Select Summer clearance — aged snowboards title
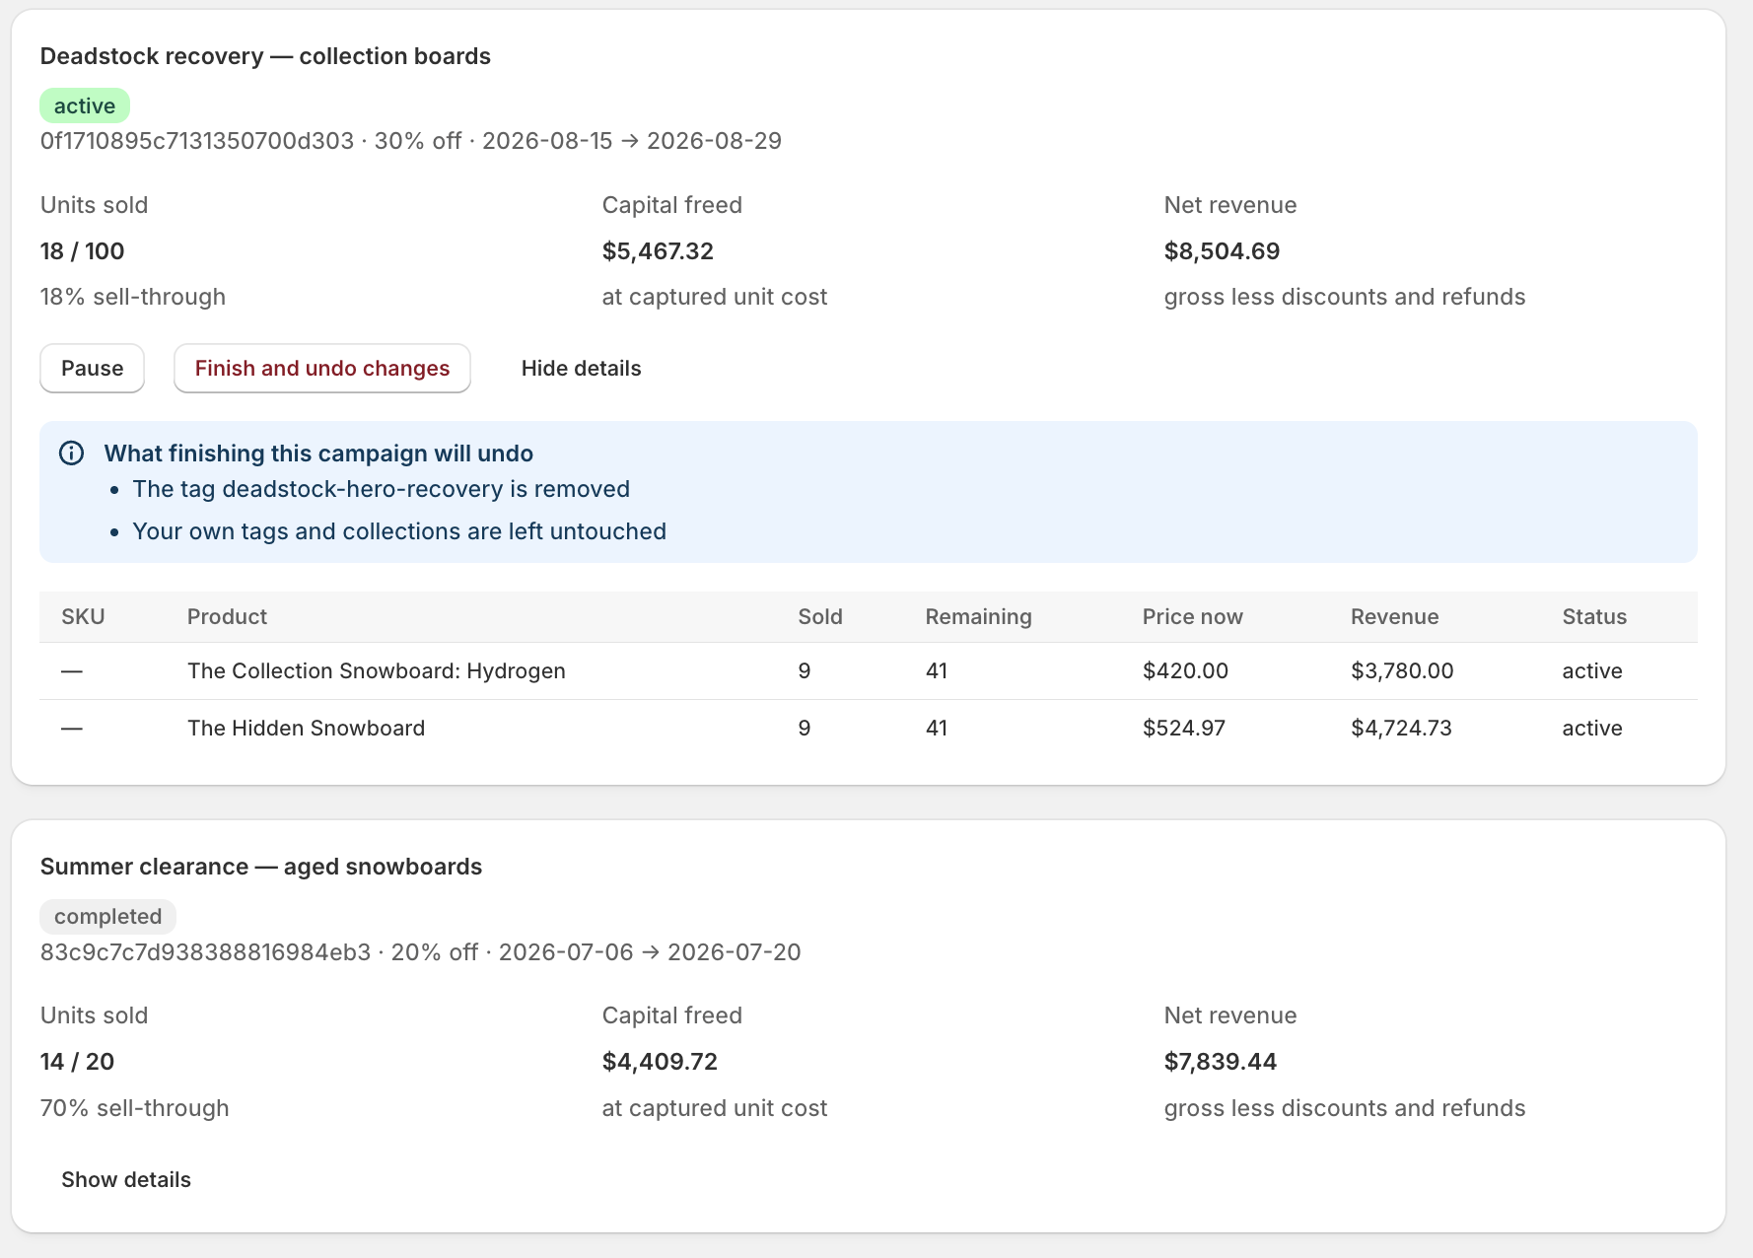This screenshot has width=1753, height=1258. click(x=261, y=867)
